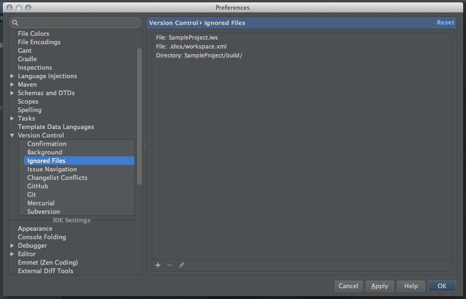This screenshot has height=299, width=466.
Task: Select the Git settings entry
Action: [x=32, y=194]
